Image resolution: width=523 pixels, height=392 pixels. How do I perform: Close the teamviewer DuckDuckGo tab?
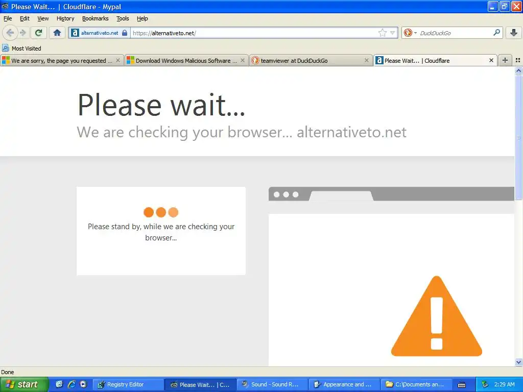click(367, 60)
